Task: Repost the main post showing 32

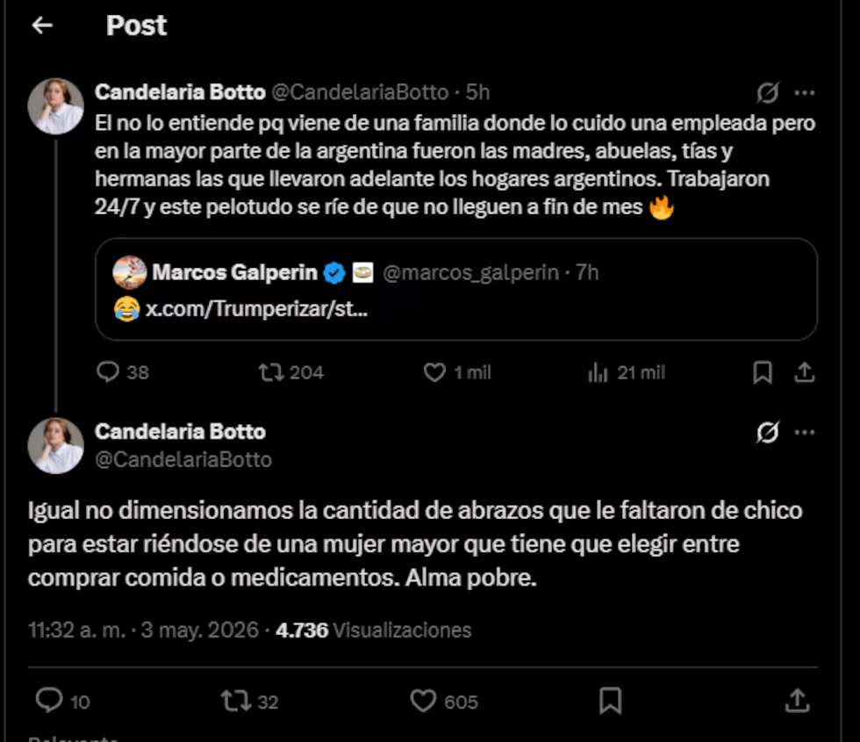Action: (x=236, y=702)
